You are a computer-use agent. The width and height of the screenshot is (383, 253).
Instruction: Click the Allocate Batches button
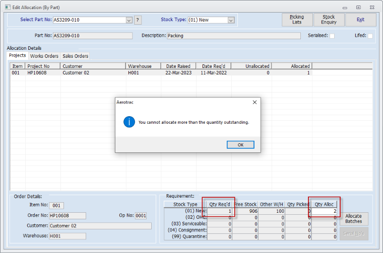(x=354, y=219)
